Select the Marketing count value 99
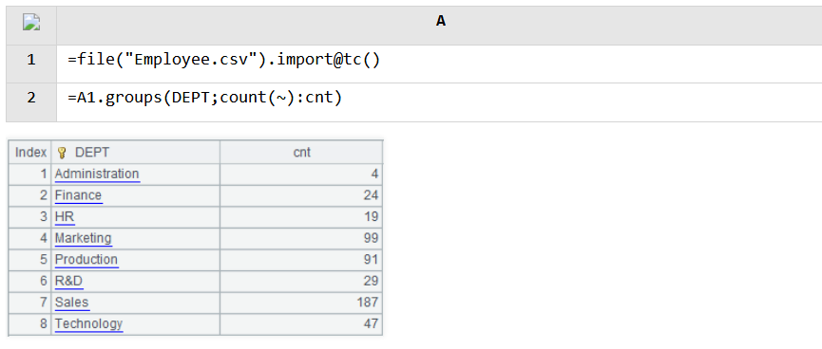Screen dimensions: 822x349 (372, 238)
